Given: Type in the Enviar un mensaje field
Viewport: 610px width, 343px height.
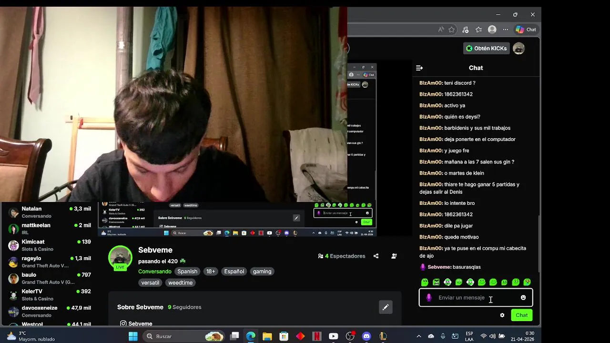Looking at the screenshot, I should pyautogui.click(x=476, y=298).
